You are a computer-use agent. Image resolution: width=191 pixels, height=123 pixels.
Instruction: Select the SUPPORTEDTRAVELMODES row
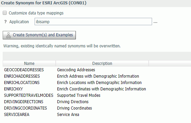29,95
